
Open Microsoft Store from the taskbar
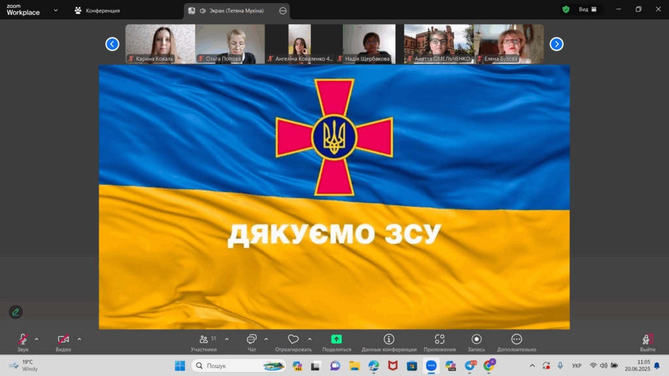pos(412,366)
